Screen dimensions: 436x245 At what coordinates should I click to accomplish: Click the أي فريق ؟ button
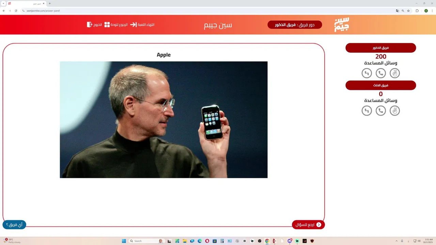point(14,225)
